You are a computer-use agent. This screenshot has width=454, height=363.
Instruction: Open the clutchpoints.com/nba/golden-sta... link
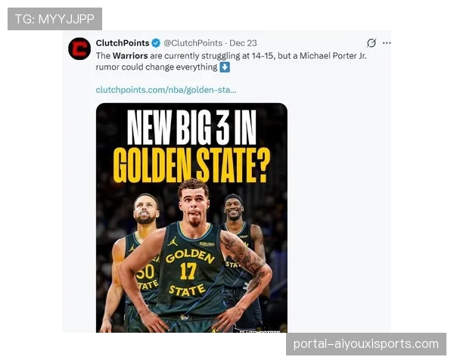coord(166,90)
